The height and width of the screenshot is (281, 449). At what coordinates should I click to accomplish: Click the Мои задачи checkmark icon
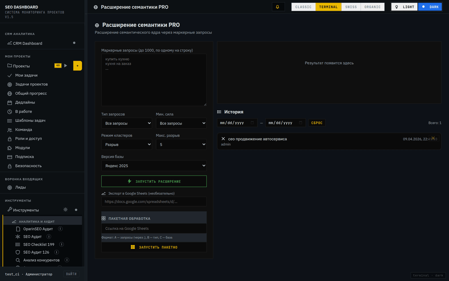click(10, 75)
